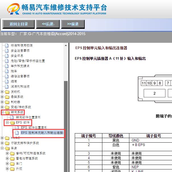Click pin 11 in connector diagram

point(144,83)
